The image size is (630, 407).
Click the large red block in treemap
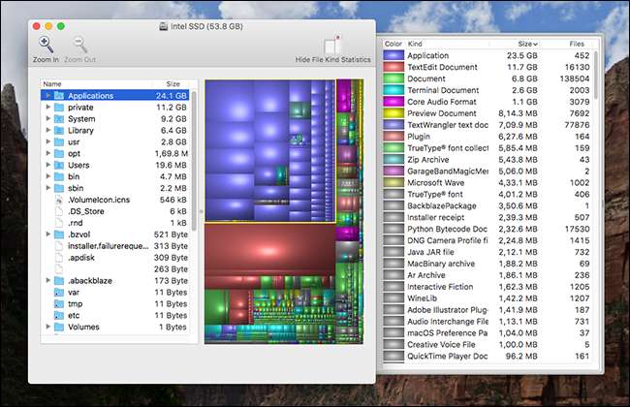tap(267, 247)
